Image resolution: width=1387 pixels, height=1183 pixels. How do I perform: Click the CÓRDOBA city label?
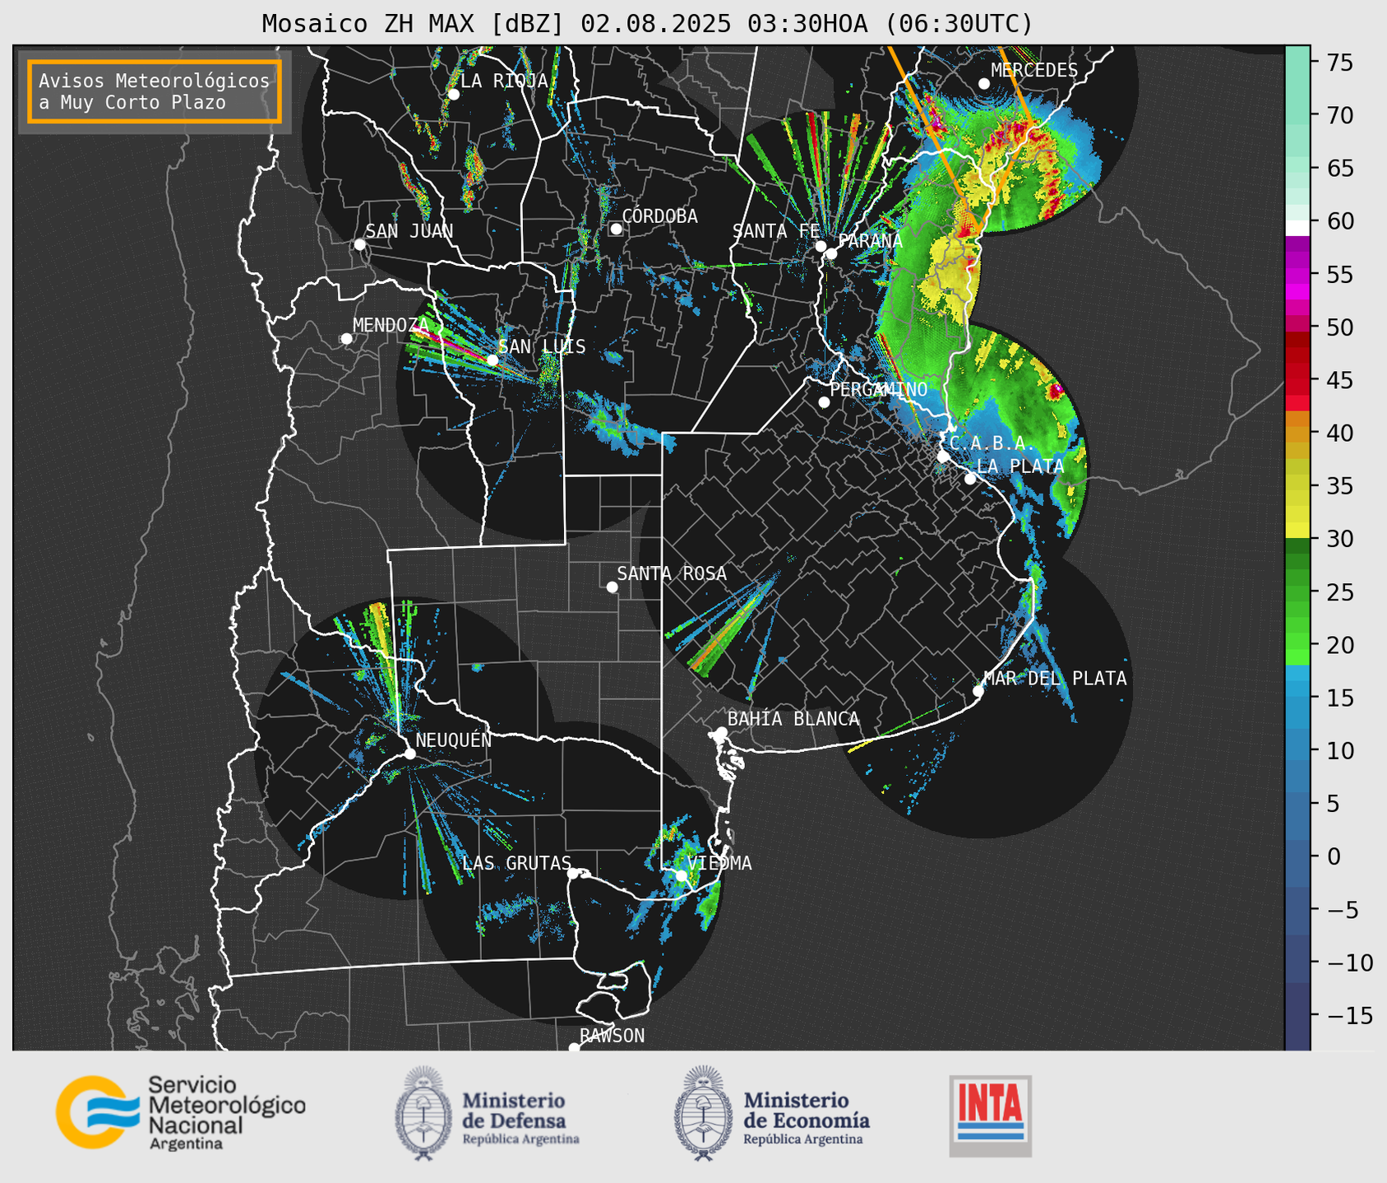(659, 216)
